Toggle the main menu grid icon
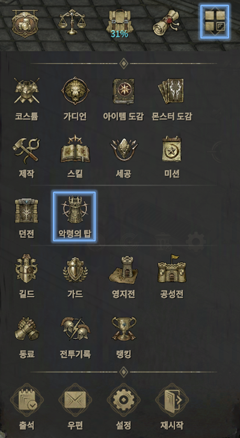Image resolution: width=240 pixels, height=438 pixels. click(215, 21)
